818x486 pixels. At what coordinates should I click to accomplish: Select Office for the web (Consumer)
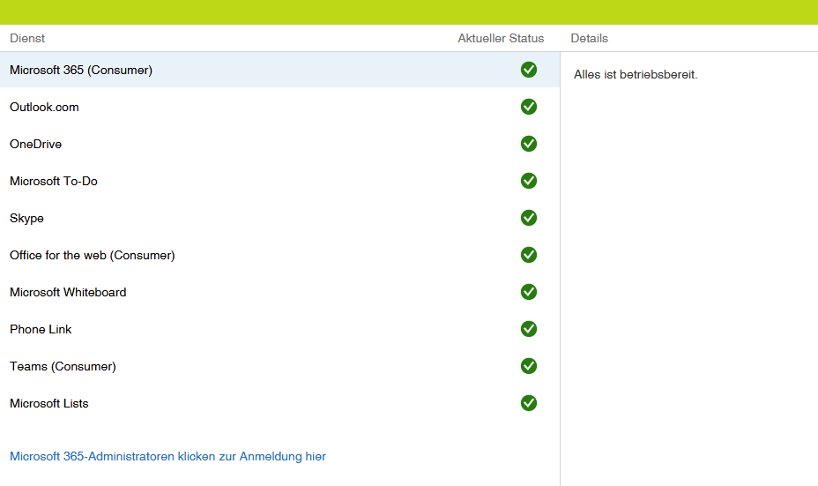coord(279,255)
